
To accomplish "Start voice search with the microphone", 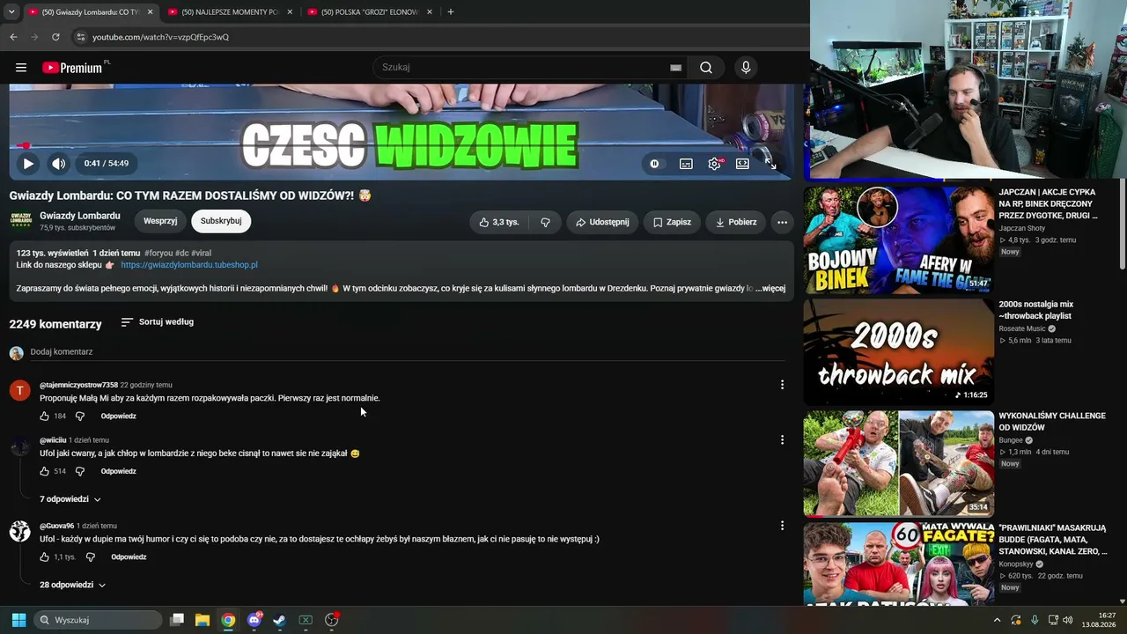I will click(746, 68).
